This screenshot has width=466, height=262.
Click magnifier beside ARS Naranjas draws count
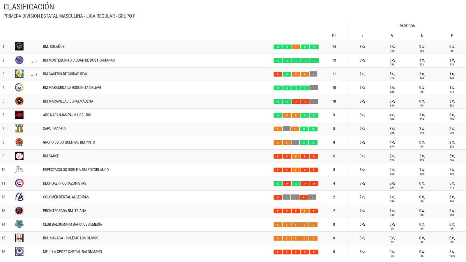pos(423,115)
